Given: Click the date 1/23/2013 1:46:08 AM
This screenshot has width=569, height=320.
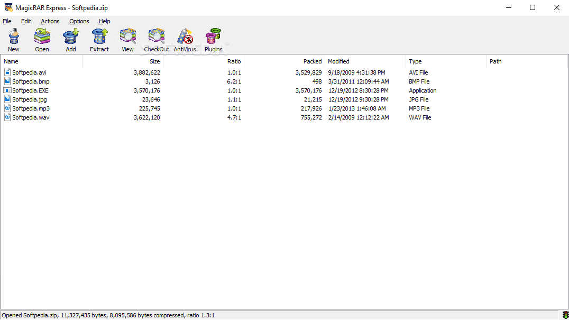Looking at the screenshot, I should pyautogui.click(x=357, y=108).
